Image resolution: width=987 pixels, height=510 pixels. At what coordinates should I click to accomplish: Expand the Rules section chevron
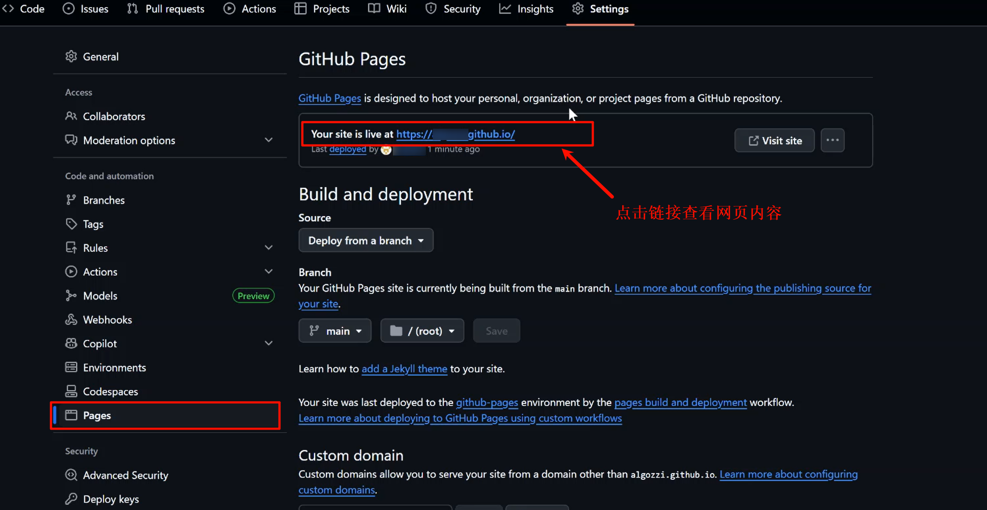[269, 248]
